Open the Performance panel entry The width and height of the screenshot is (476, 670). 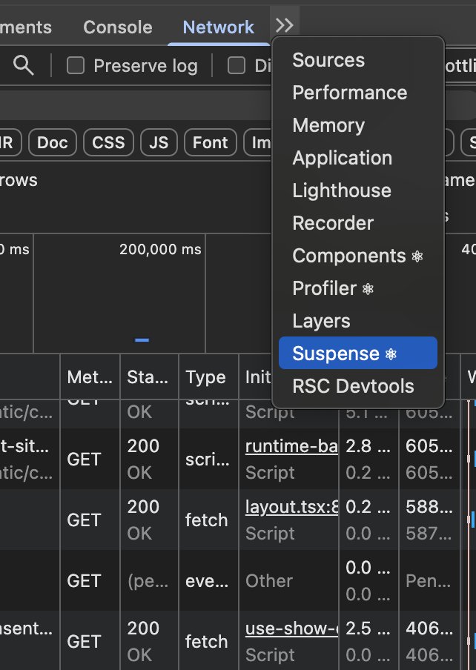358,93
